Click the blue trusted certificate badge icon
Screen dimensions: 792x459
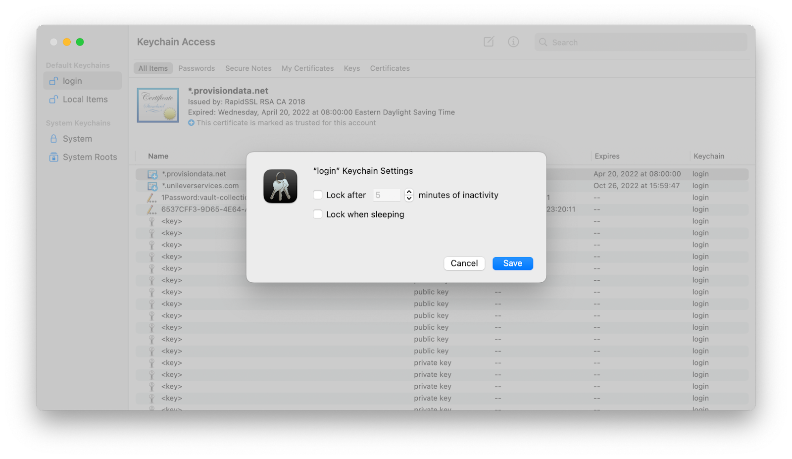click(x=191, y=123)
